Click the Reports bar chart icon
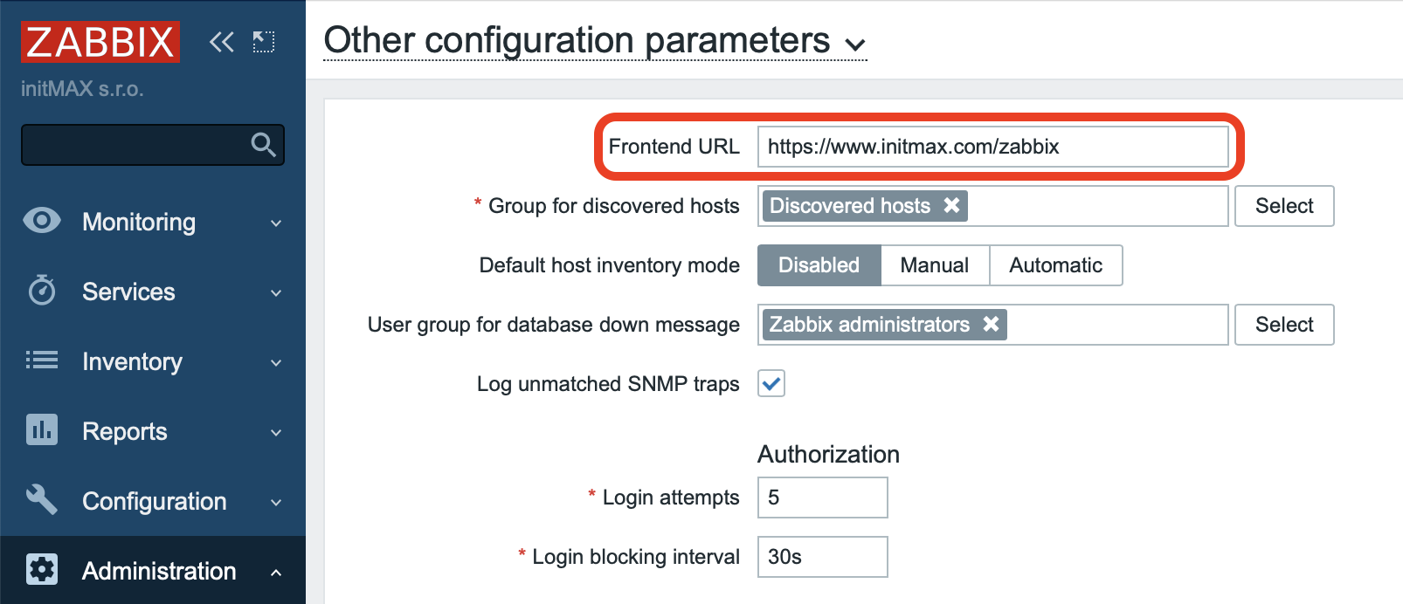The image size is (1403, 604). pyautogui.click(x=42, y=429)
